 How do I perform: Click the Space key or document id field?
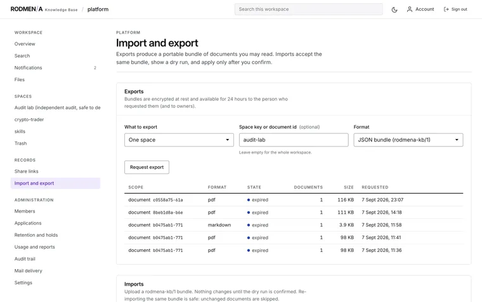[294, 140]
